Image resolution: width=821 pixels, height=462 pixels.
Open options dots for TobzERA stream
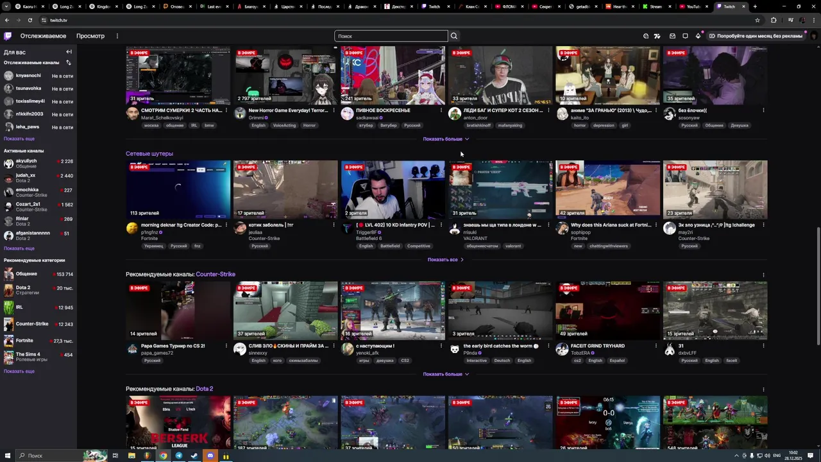tap(656, 346)
